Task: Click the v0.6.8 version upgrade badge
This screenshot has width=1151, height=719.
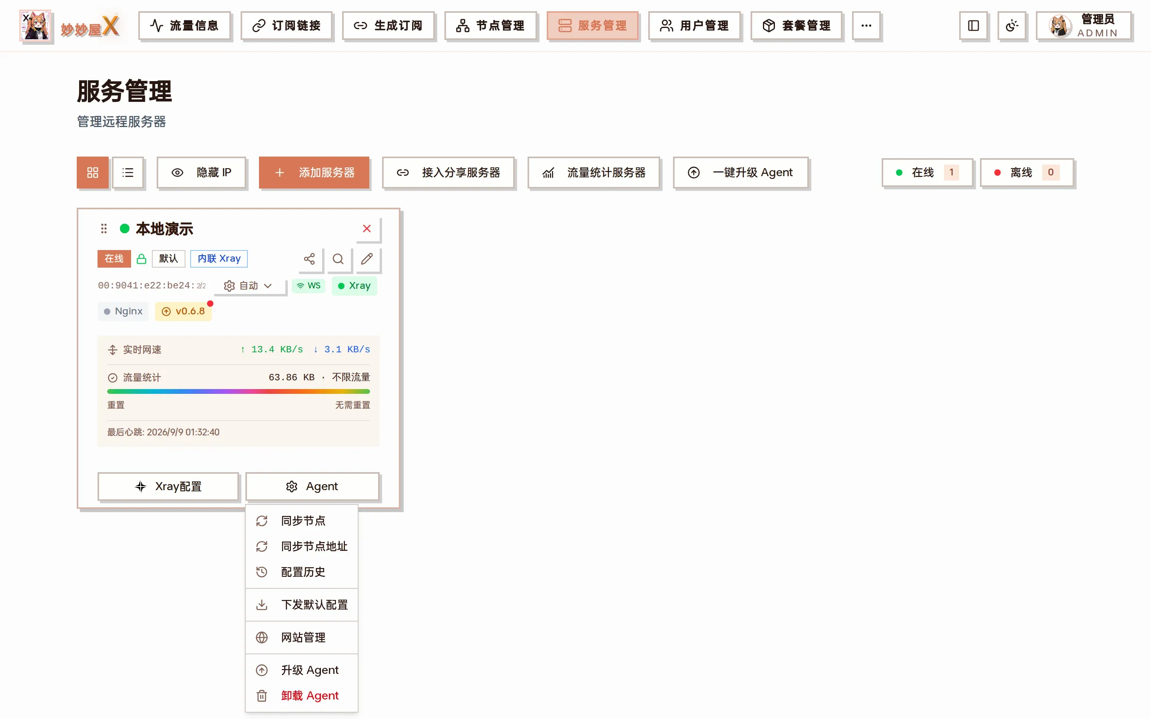Action: pos(183,312)
